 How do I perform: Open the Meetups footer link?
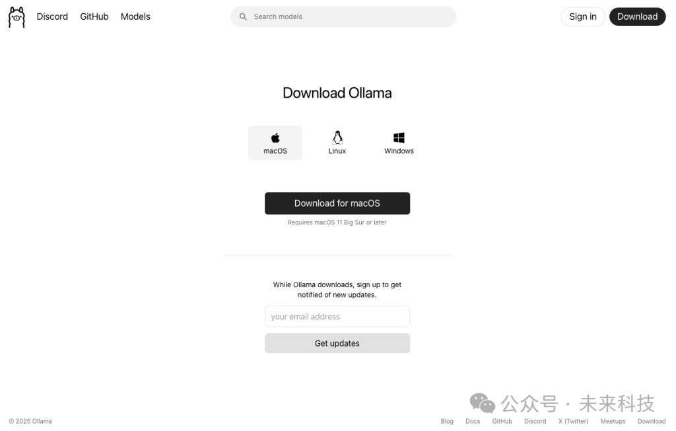coord(613,422)
